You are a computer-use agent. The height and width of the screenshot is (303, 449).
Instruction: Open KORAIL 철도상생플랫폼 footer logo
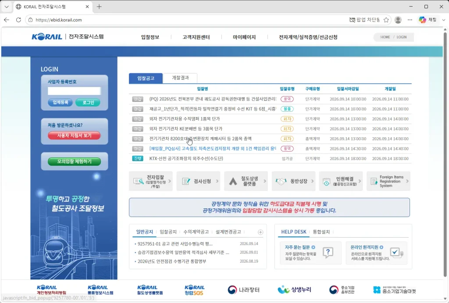click(150, 290)
